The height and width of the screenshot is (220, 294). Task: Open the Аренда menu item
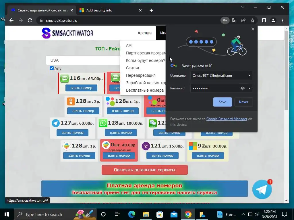point(145,33)
